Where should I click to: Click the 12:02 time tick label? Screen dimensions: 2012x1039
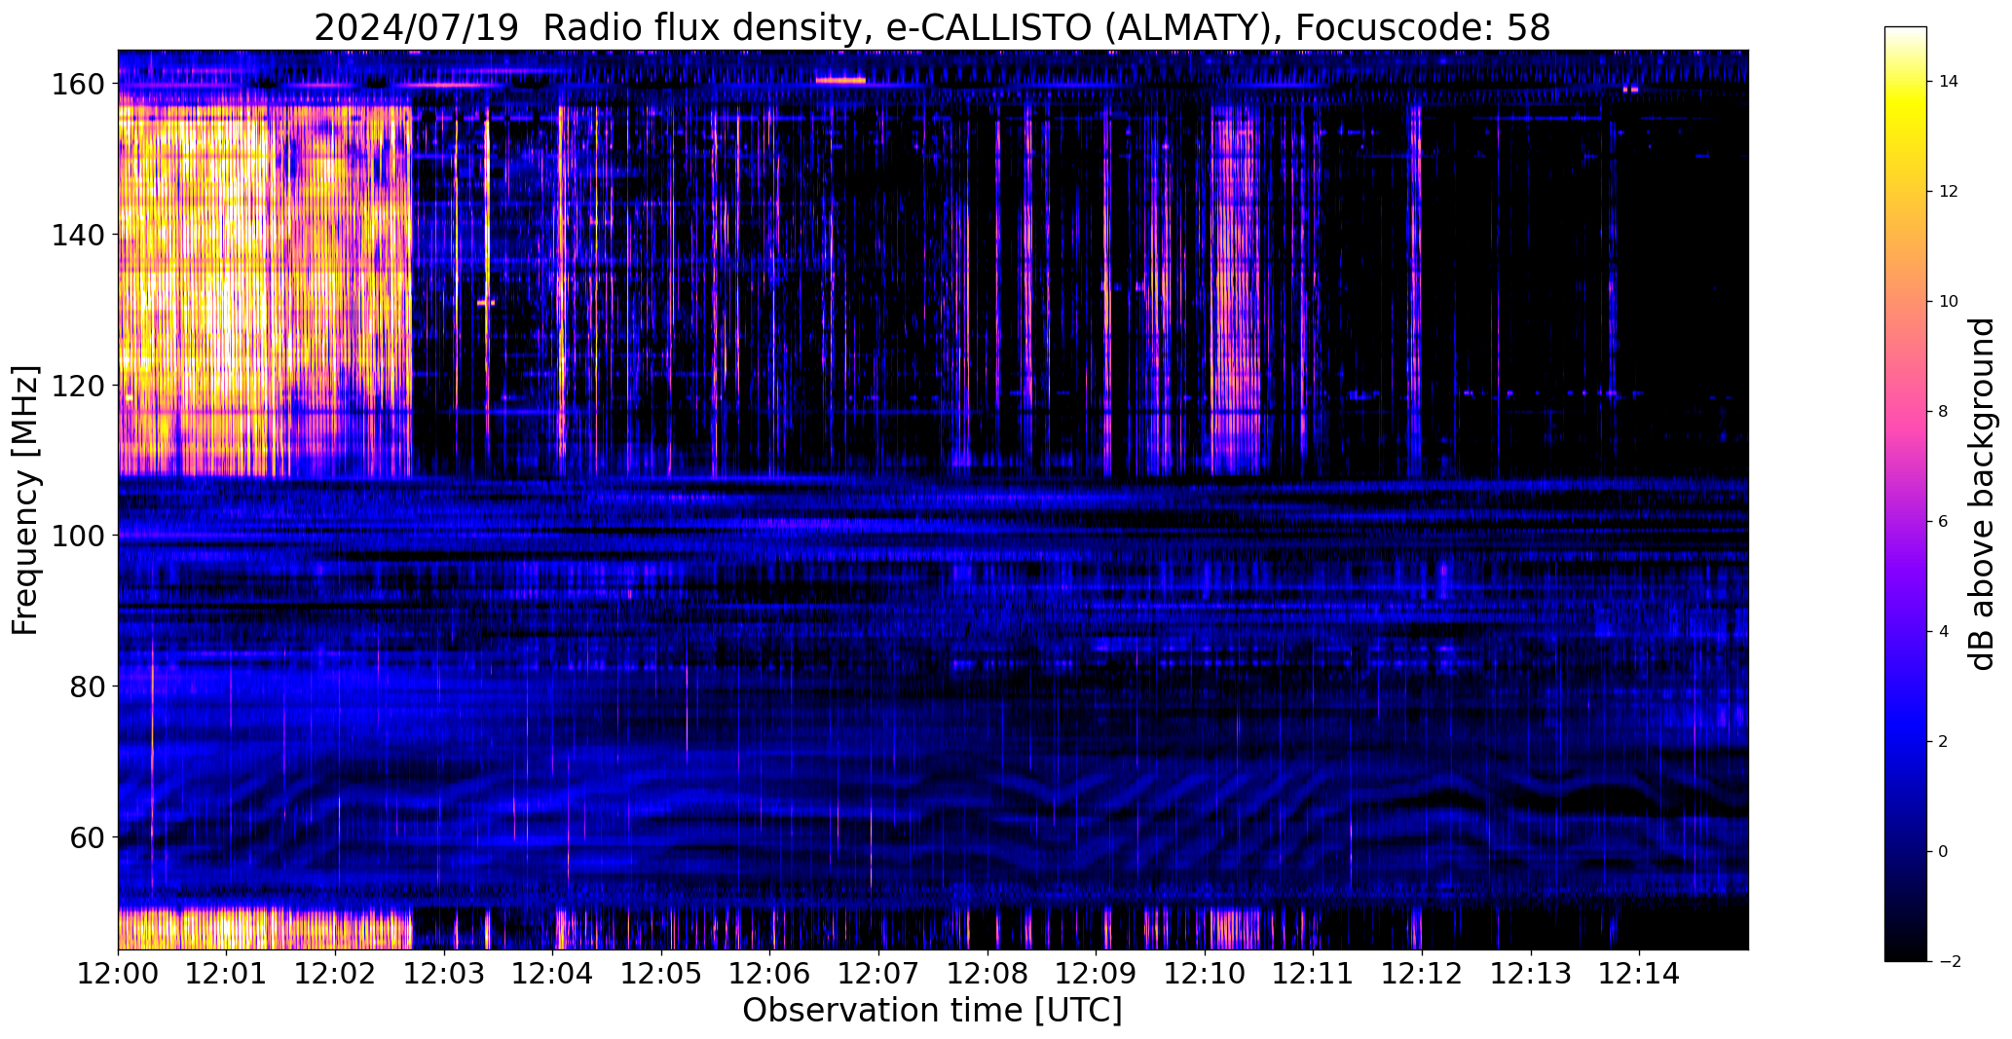[336, 974]
